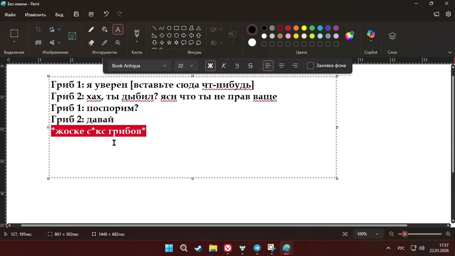Click the Save icon
455x256 pixels.
point(76,15)
